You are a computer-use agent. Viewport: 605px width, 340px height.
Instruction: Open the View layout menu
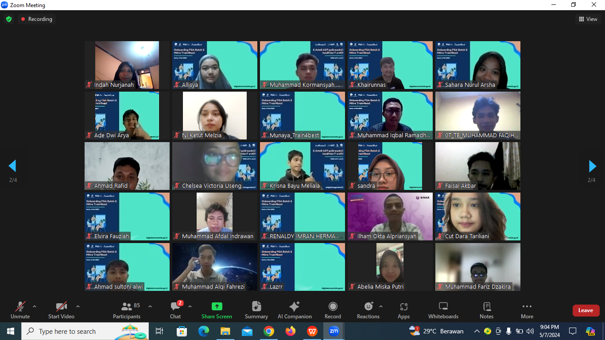click(588, 19)
